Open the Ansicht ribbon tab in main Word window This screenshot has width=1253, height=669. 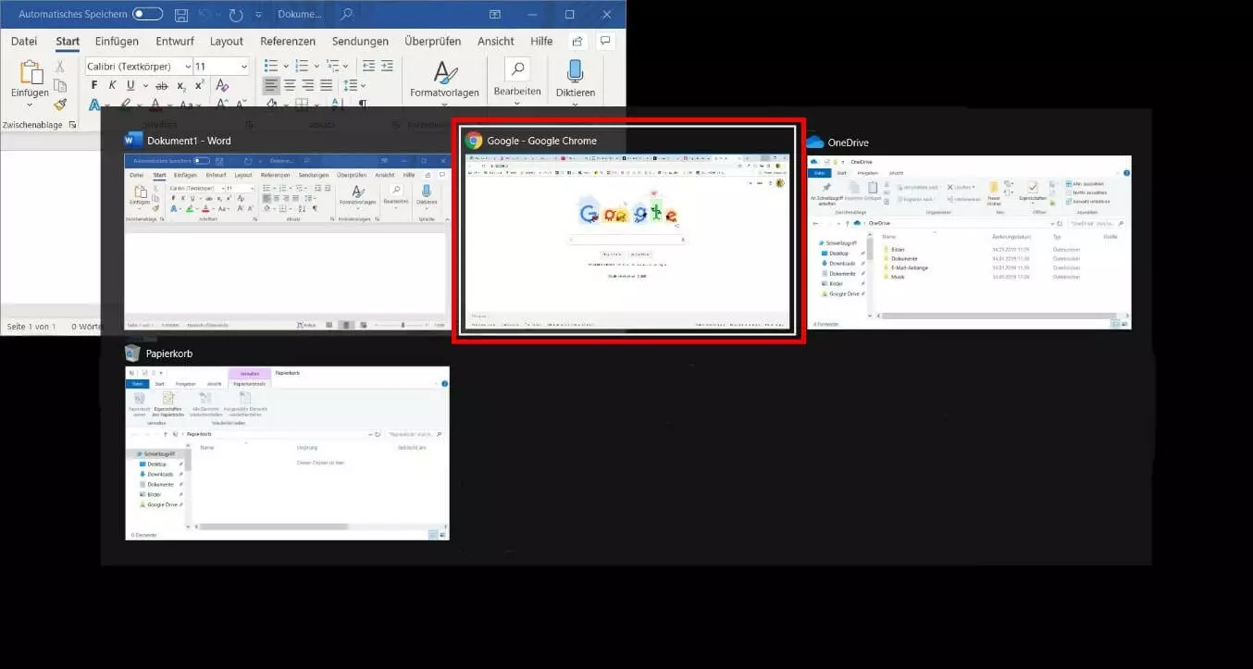[x=496, y=42]
